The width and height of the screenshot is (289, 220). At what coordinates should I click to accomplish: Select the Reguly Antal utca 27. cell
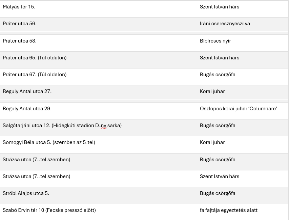[27, 91]
